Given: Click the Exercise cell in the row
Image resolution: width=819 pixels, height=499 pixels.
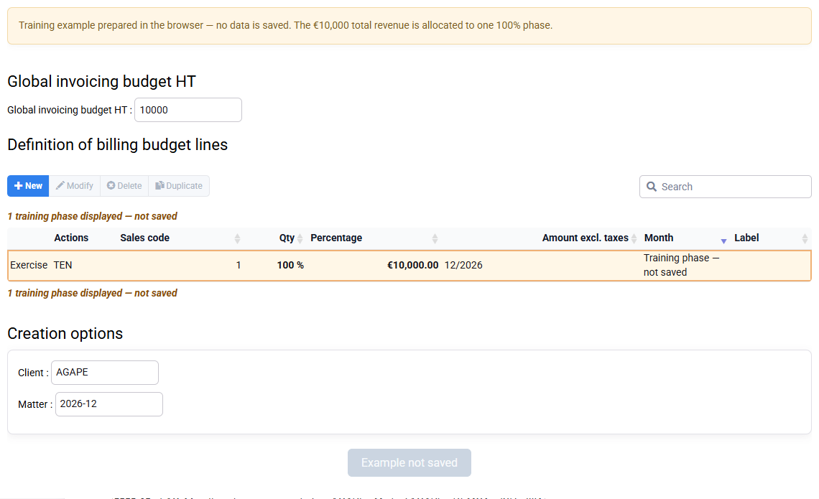Looking at the screenshot, I should 29,265.
